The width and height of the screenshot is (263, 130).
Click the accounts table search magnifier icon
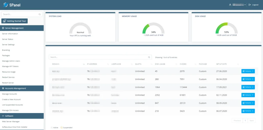coord(149,57)
